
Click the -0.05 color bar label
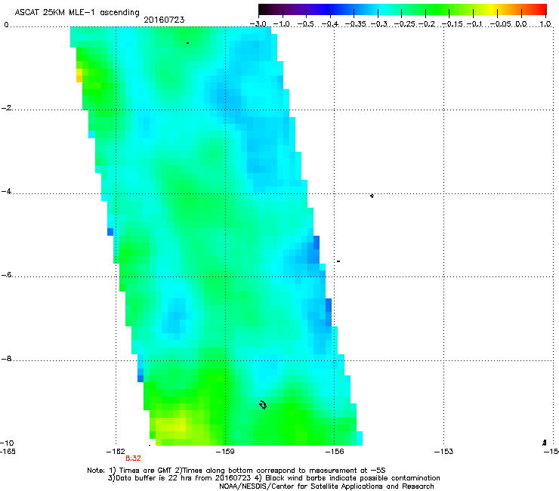[501, 24]
